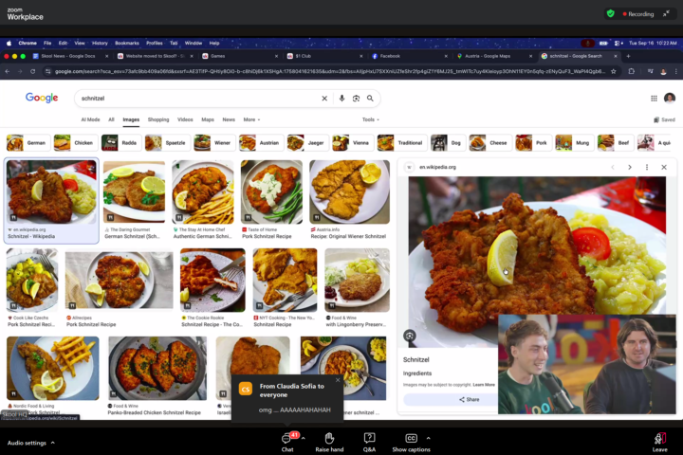Expand Audio settings options
The width and height of the screenshot is (683, 455).
pos(53,443)
